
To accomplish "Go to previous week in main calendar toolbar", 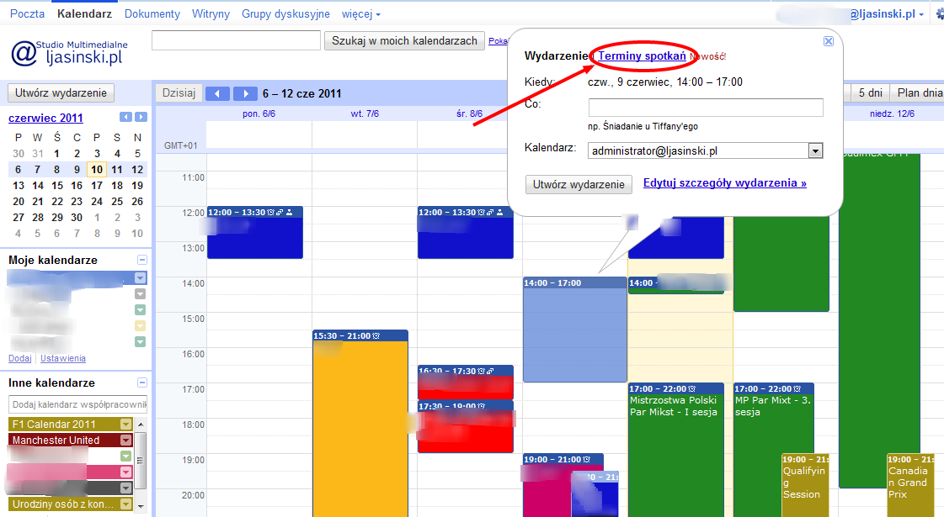I will (217, 93).
